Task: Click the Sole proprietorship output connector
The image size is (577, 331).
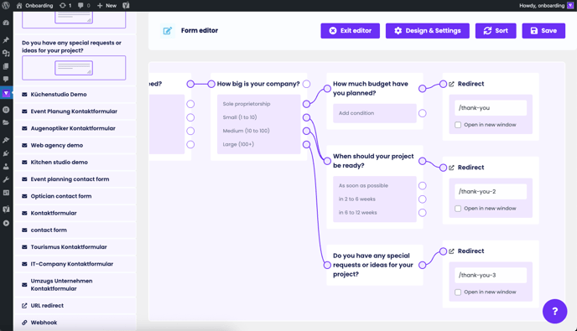Action: [x=306, y=104]
